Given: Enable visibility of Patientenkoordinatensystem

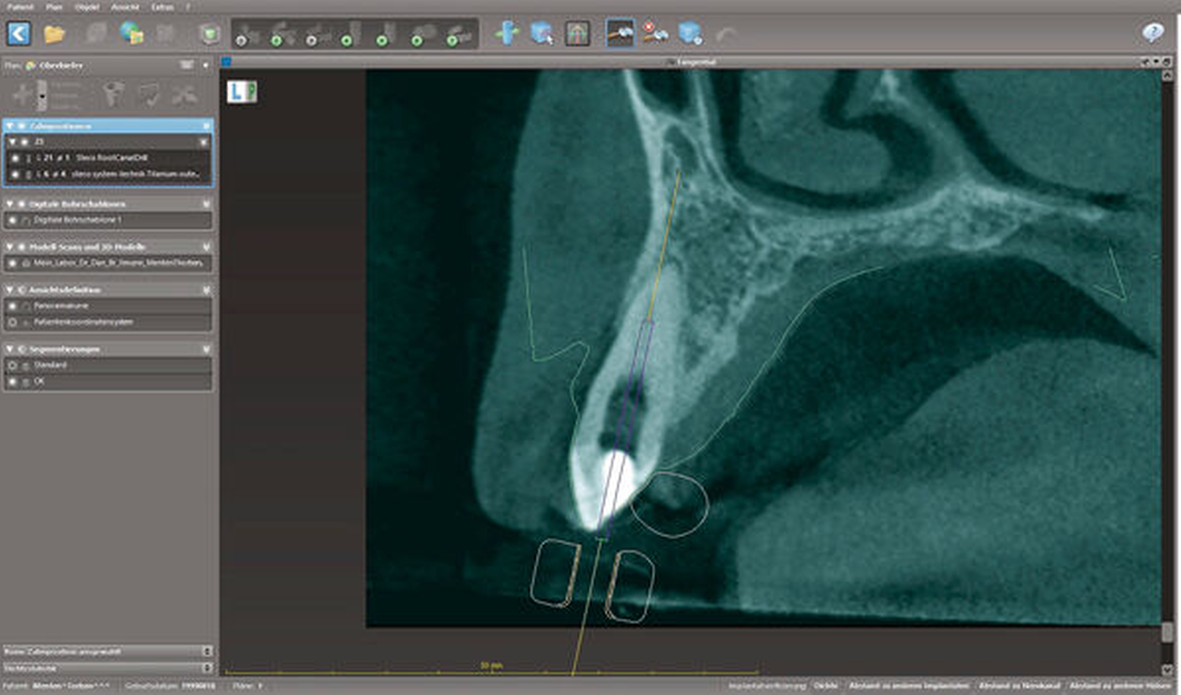Looking at the screenshot, I should coord(12,322).
